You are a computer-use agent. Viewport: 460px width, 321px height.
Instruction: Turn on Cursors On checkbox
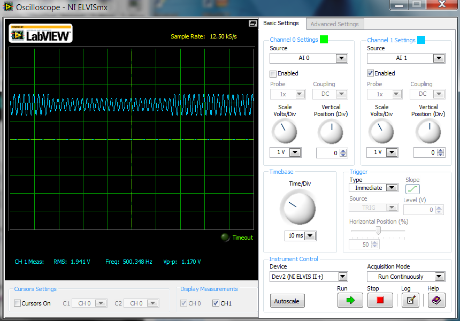point(17,303)
